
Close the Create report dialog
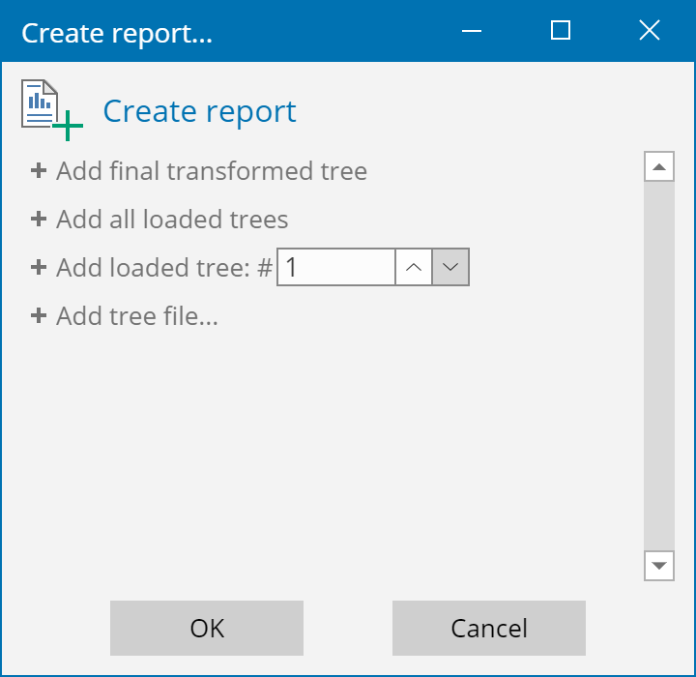pyautogui.click(x=650, y=31)
